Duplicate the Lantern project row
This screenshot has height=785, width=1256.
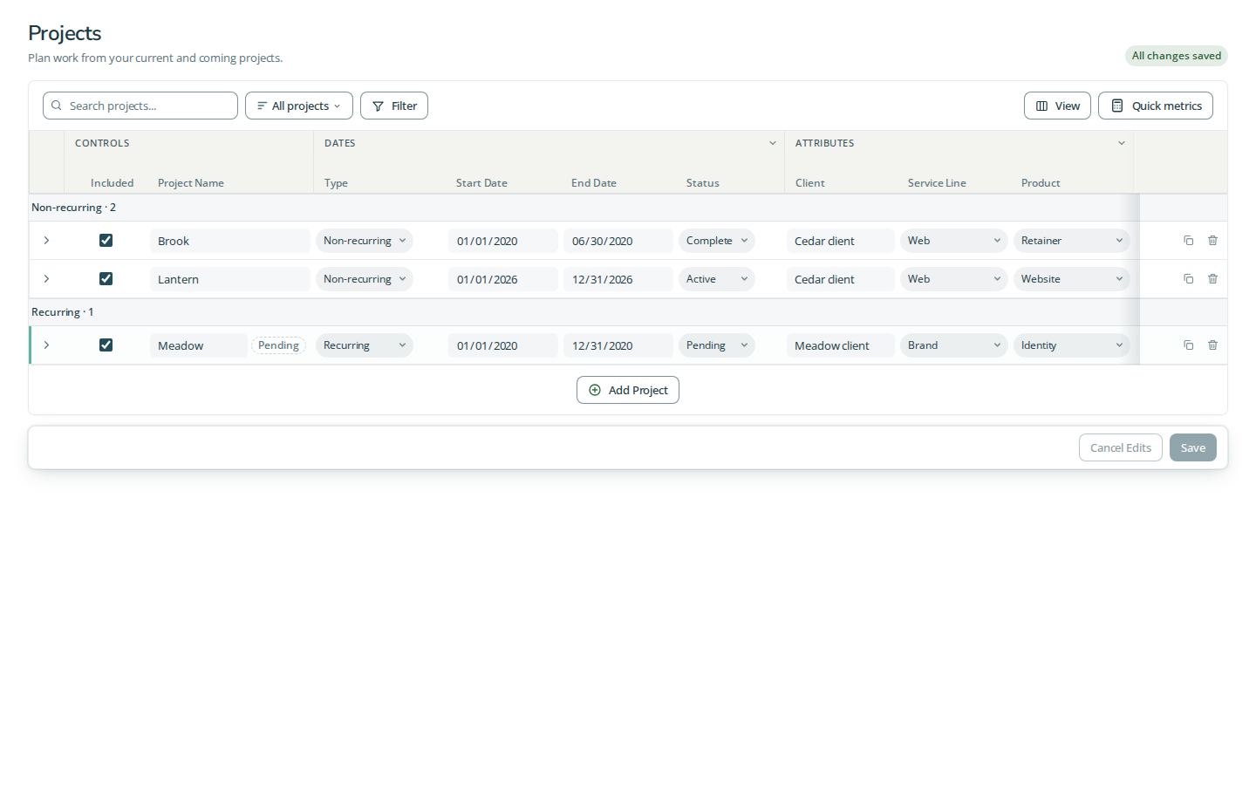1188,279
